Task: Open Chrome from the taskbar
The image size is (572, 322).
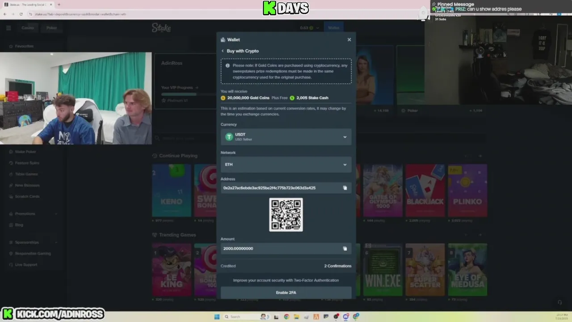Action: coord(286,317)
